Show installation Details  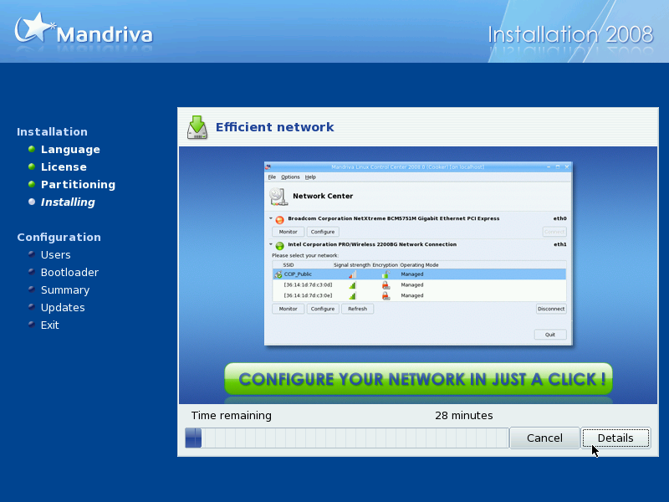click(x=615, y=438)
